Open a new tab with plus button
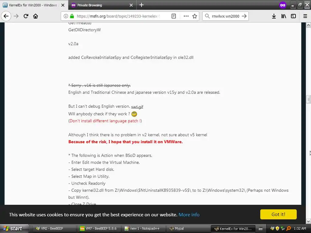The image size is (311, 233). (x=142, y=5)
